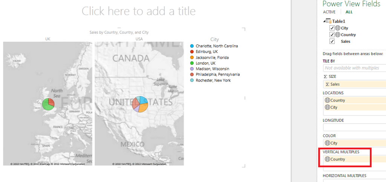
Task: Uncheck the City field checkbox
Action: [x=332, y=28]
